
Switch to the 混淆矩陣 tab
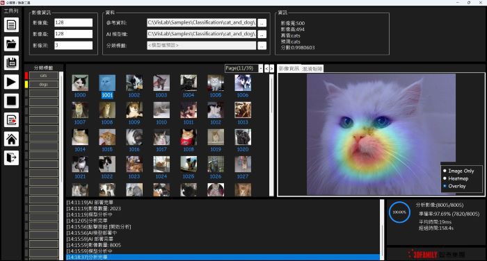312,69
